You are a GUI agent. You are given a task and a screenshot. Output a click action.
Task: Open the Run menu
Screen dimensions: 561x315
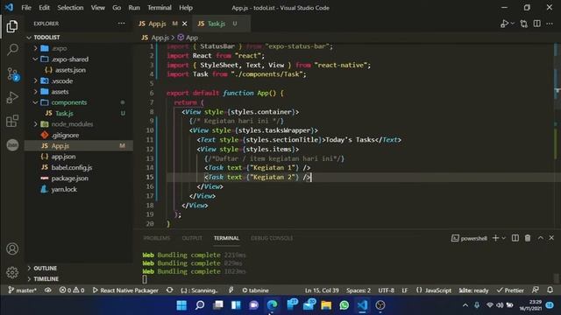134,8
